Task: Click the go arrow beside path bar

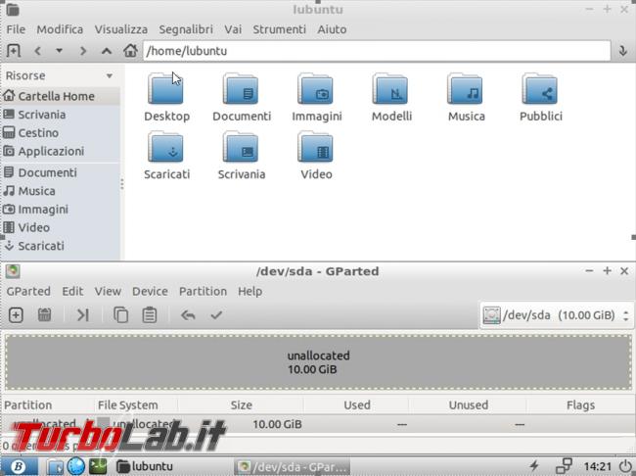Action: click(622, 51)
